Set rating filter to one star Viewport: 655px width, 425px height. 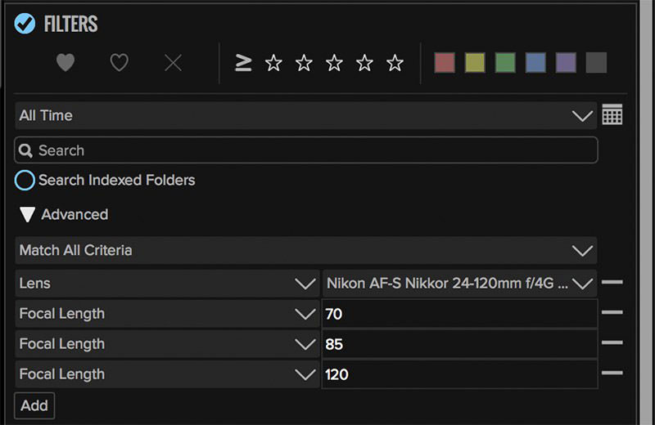pos(273,63)
